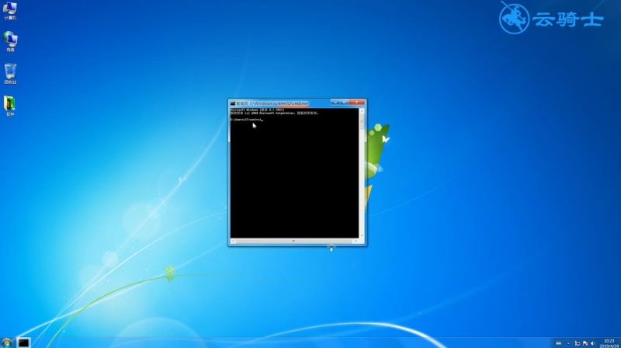
Task: Click the Microsoft Corporation copyright line
Action: (x=274, y=113)
